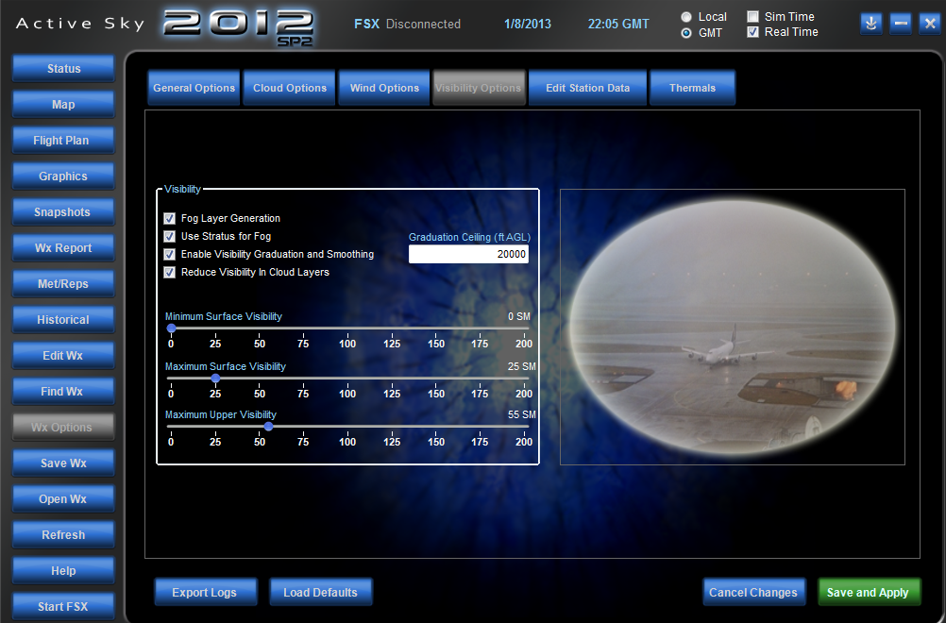946x623 pixels.
Task: Click the Save Wx button
Action: pos(63,463)
